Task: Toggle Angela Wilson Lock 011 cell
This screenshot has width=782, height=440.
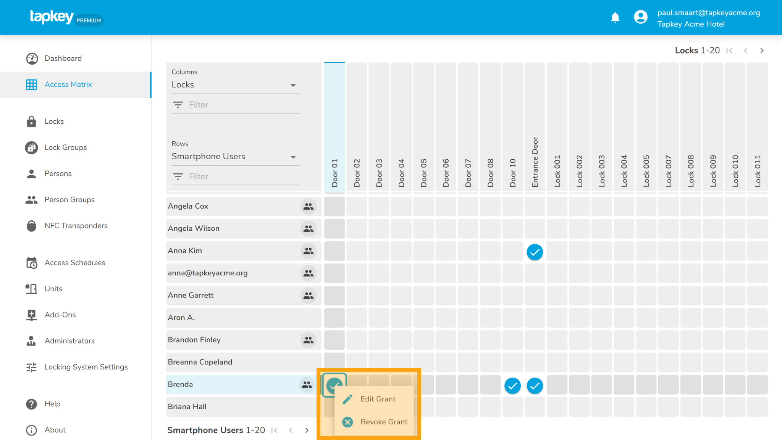Action: click(x=758, y=228)
